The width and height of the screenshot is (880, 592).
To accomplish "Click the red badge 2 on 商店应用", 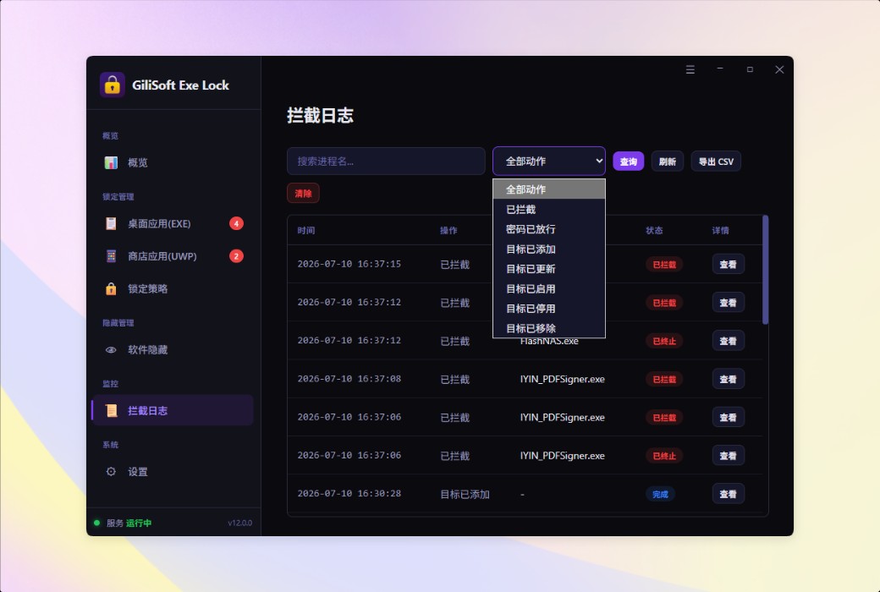I will coord(236,256).
